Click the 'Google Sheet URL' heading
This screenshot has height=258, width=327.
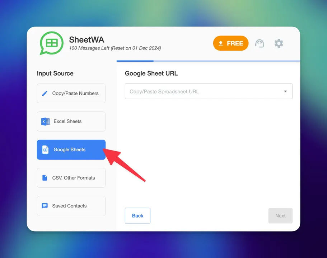coord(151,73)
